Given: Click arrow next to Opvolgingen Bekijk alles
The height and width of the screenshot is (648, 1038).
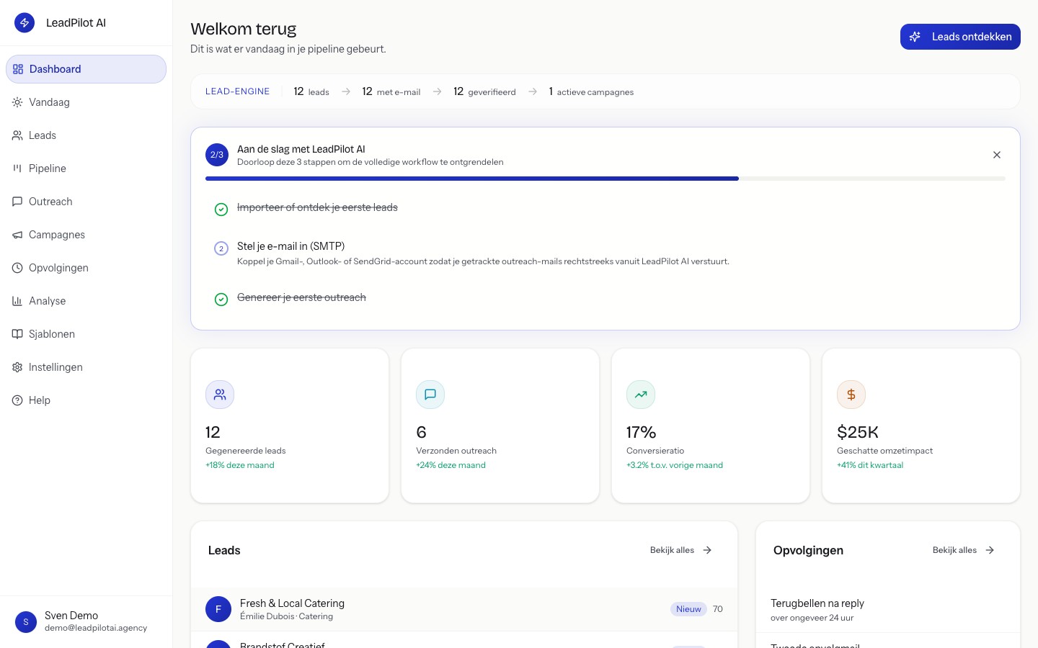Looking at the screenshot, I should (x=990, y=550).
